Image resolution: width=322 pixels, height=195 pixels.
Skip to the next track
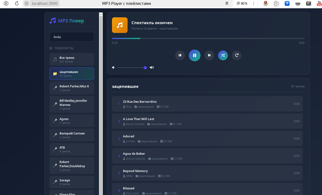[x=209, y=55]
